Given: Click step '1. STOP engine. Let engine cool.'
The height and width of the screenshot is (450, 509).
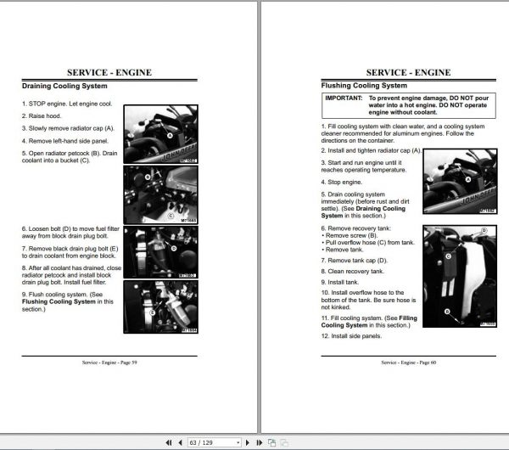Looking at the screenshot, I should click(67, 104).
